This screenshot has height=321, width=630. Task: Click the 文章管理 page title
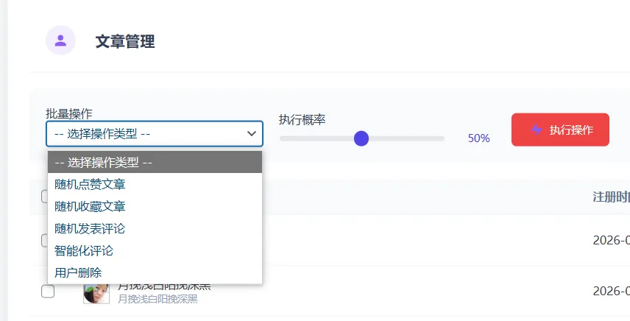point(125,41)
